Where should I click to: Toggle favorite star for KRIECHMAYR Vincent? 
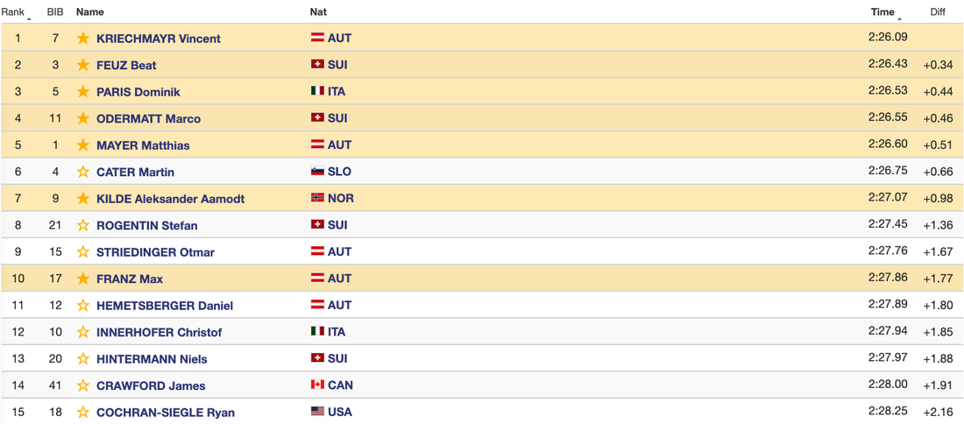point(83,39)
